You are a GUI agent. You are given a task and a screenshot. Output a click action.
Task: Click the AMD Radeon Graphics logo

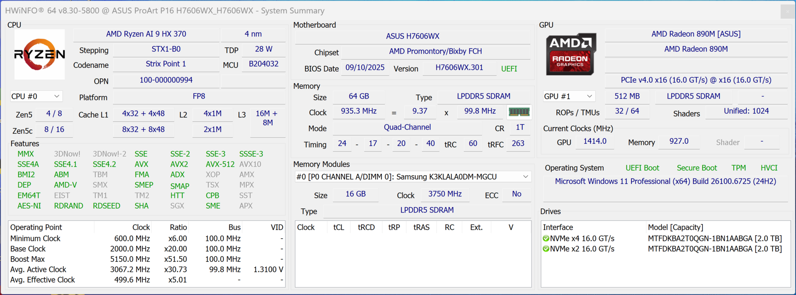(570, 54)
